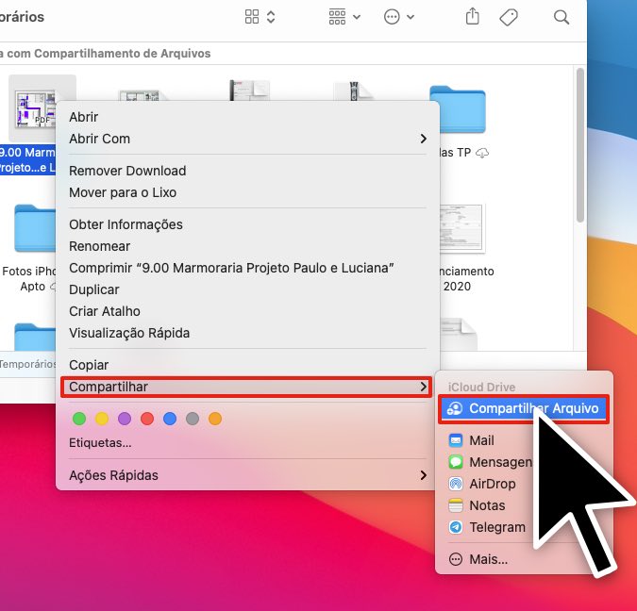Viewport: 637px width, 611px height.
Task: Apply the red color tag
Action: [x=147, y=419]
